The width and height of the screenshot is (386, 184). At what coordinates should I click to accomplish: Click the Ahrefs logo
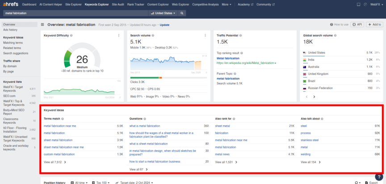click(11, 4)
